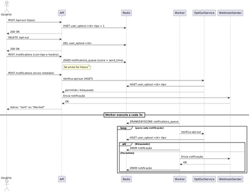Image resolution: width=250 pixels, height=192 pixels.
Task: Click the 'ZRANGEBYSCORE notifications_queue' message label
Action: (154, 121)
